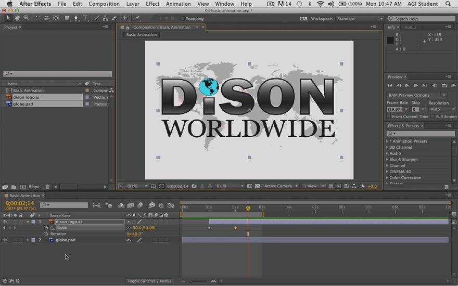The width and height of the screenshot is (458, 286).
Task: Hide the globe.psd layer with eye
Action: click(x=5, y=240)
